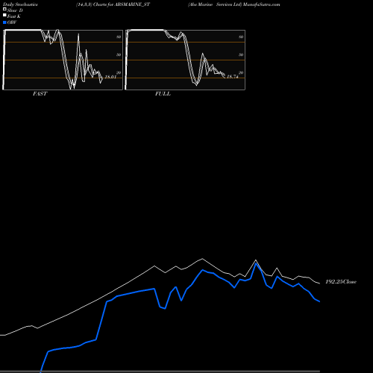This screenshot has height=373, width=373.
Task: Click the '(14,3,3) Charts for ABSMARINE_ST' heading
Action: (113, 4)
